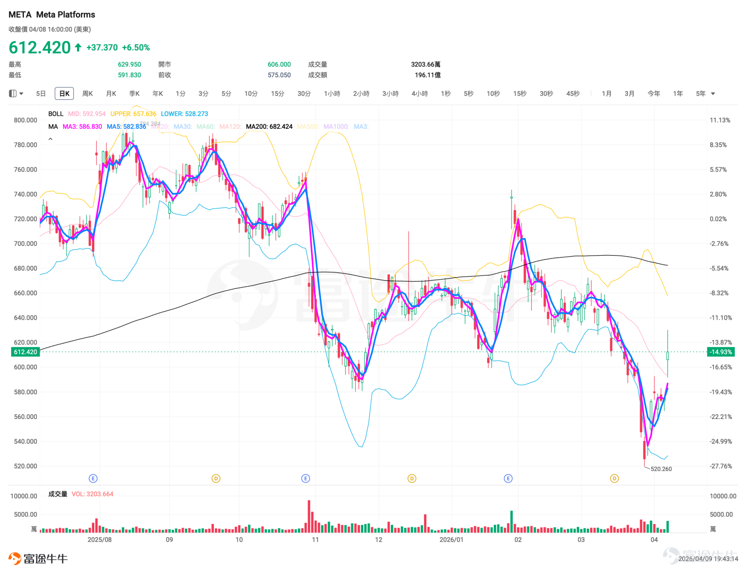This screenshot has width=747, height=573.
Task: Select the 3分 interval
Action: point(204,94)
